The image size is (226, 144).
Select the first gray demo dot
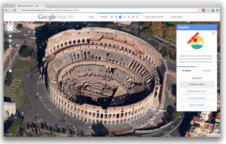coord(116,17)
